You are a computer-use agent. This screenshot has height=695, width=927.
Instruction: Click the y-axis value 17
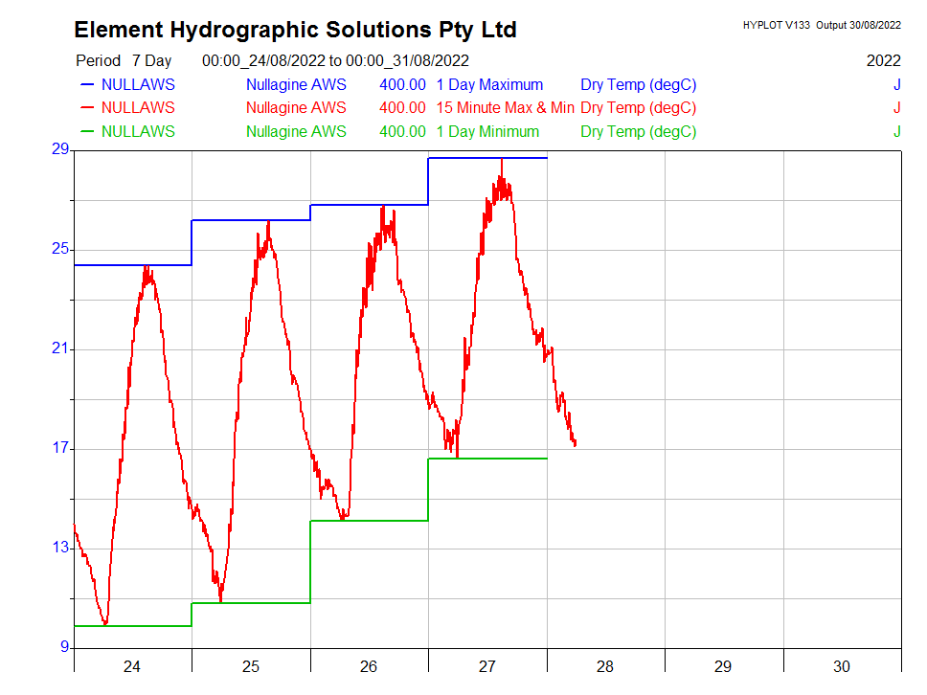click(x=60, y=448)
